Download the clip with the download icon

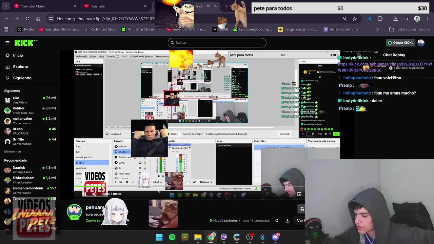click(288, 221)
